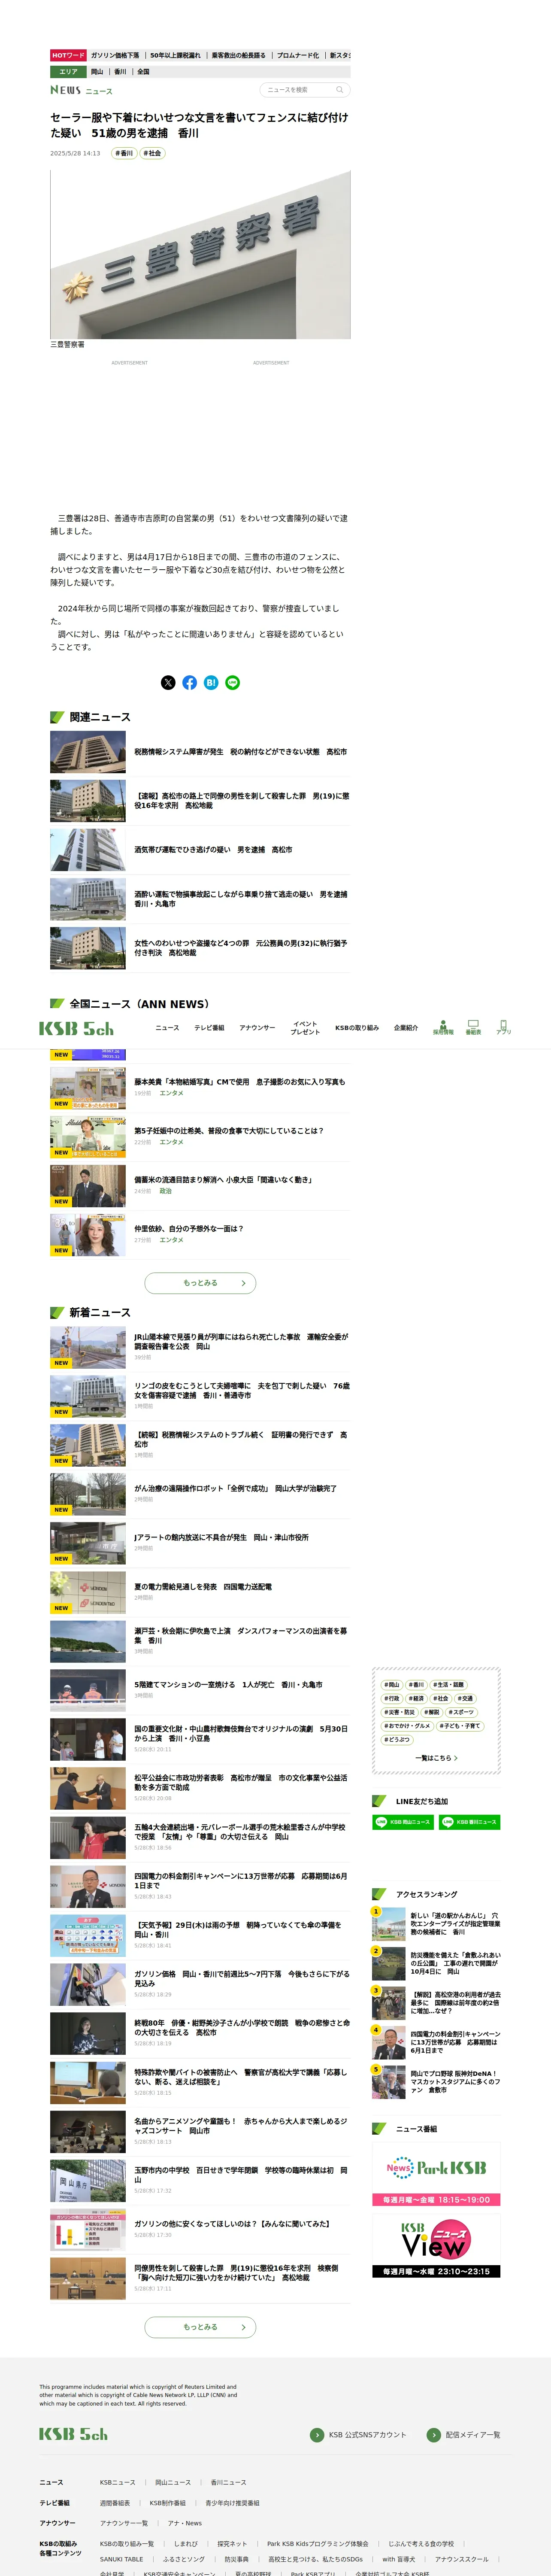Choose 全国 in the エリア bar

[143, 72]
